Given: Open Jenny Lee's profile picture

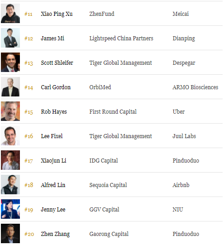Looking at the screenshot, I should click(x=10, y=209).
